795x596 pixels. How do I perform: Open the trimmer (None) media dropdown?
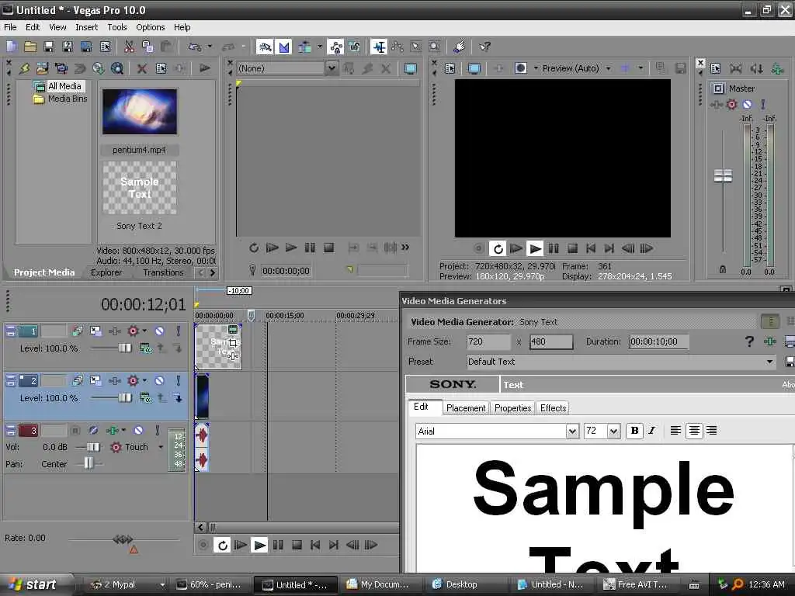pos(331,68)
